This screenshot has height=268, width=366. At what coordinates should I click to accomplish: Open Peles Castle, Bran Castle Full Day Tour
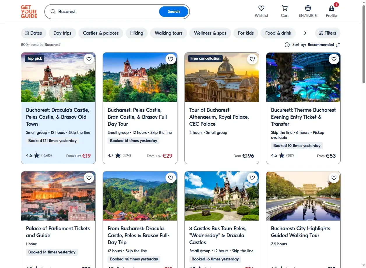coord(137,117)
